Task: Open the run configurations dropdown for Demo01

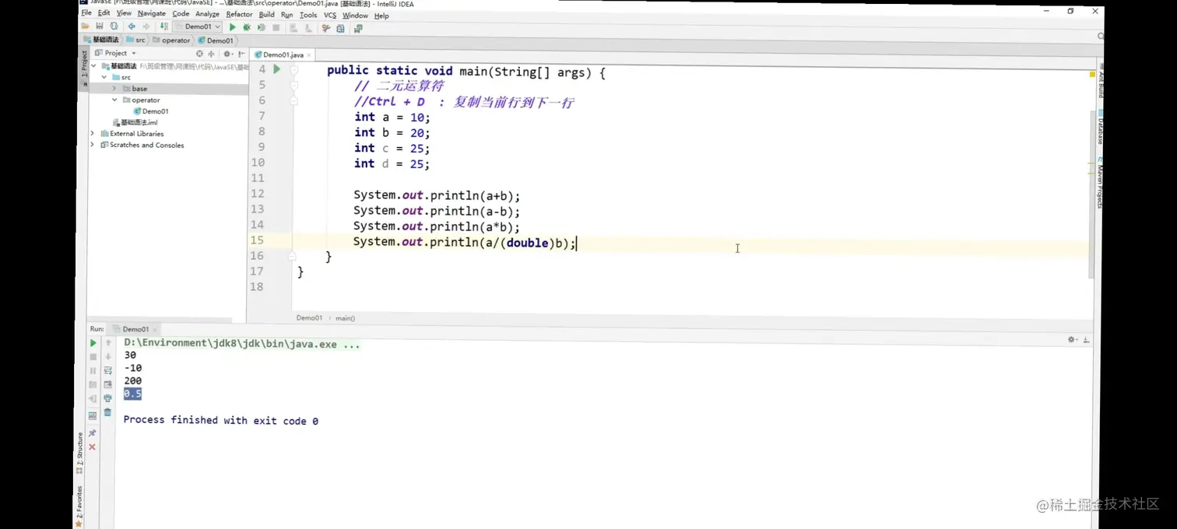Action: 217,26
